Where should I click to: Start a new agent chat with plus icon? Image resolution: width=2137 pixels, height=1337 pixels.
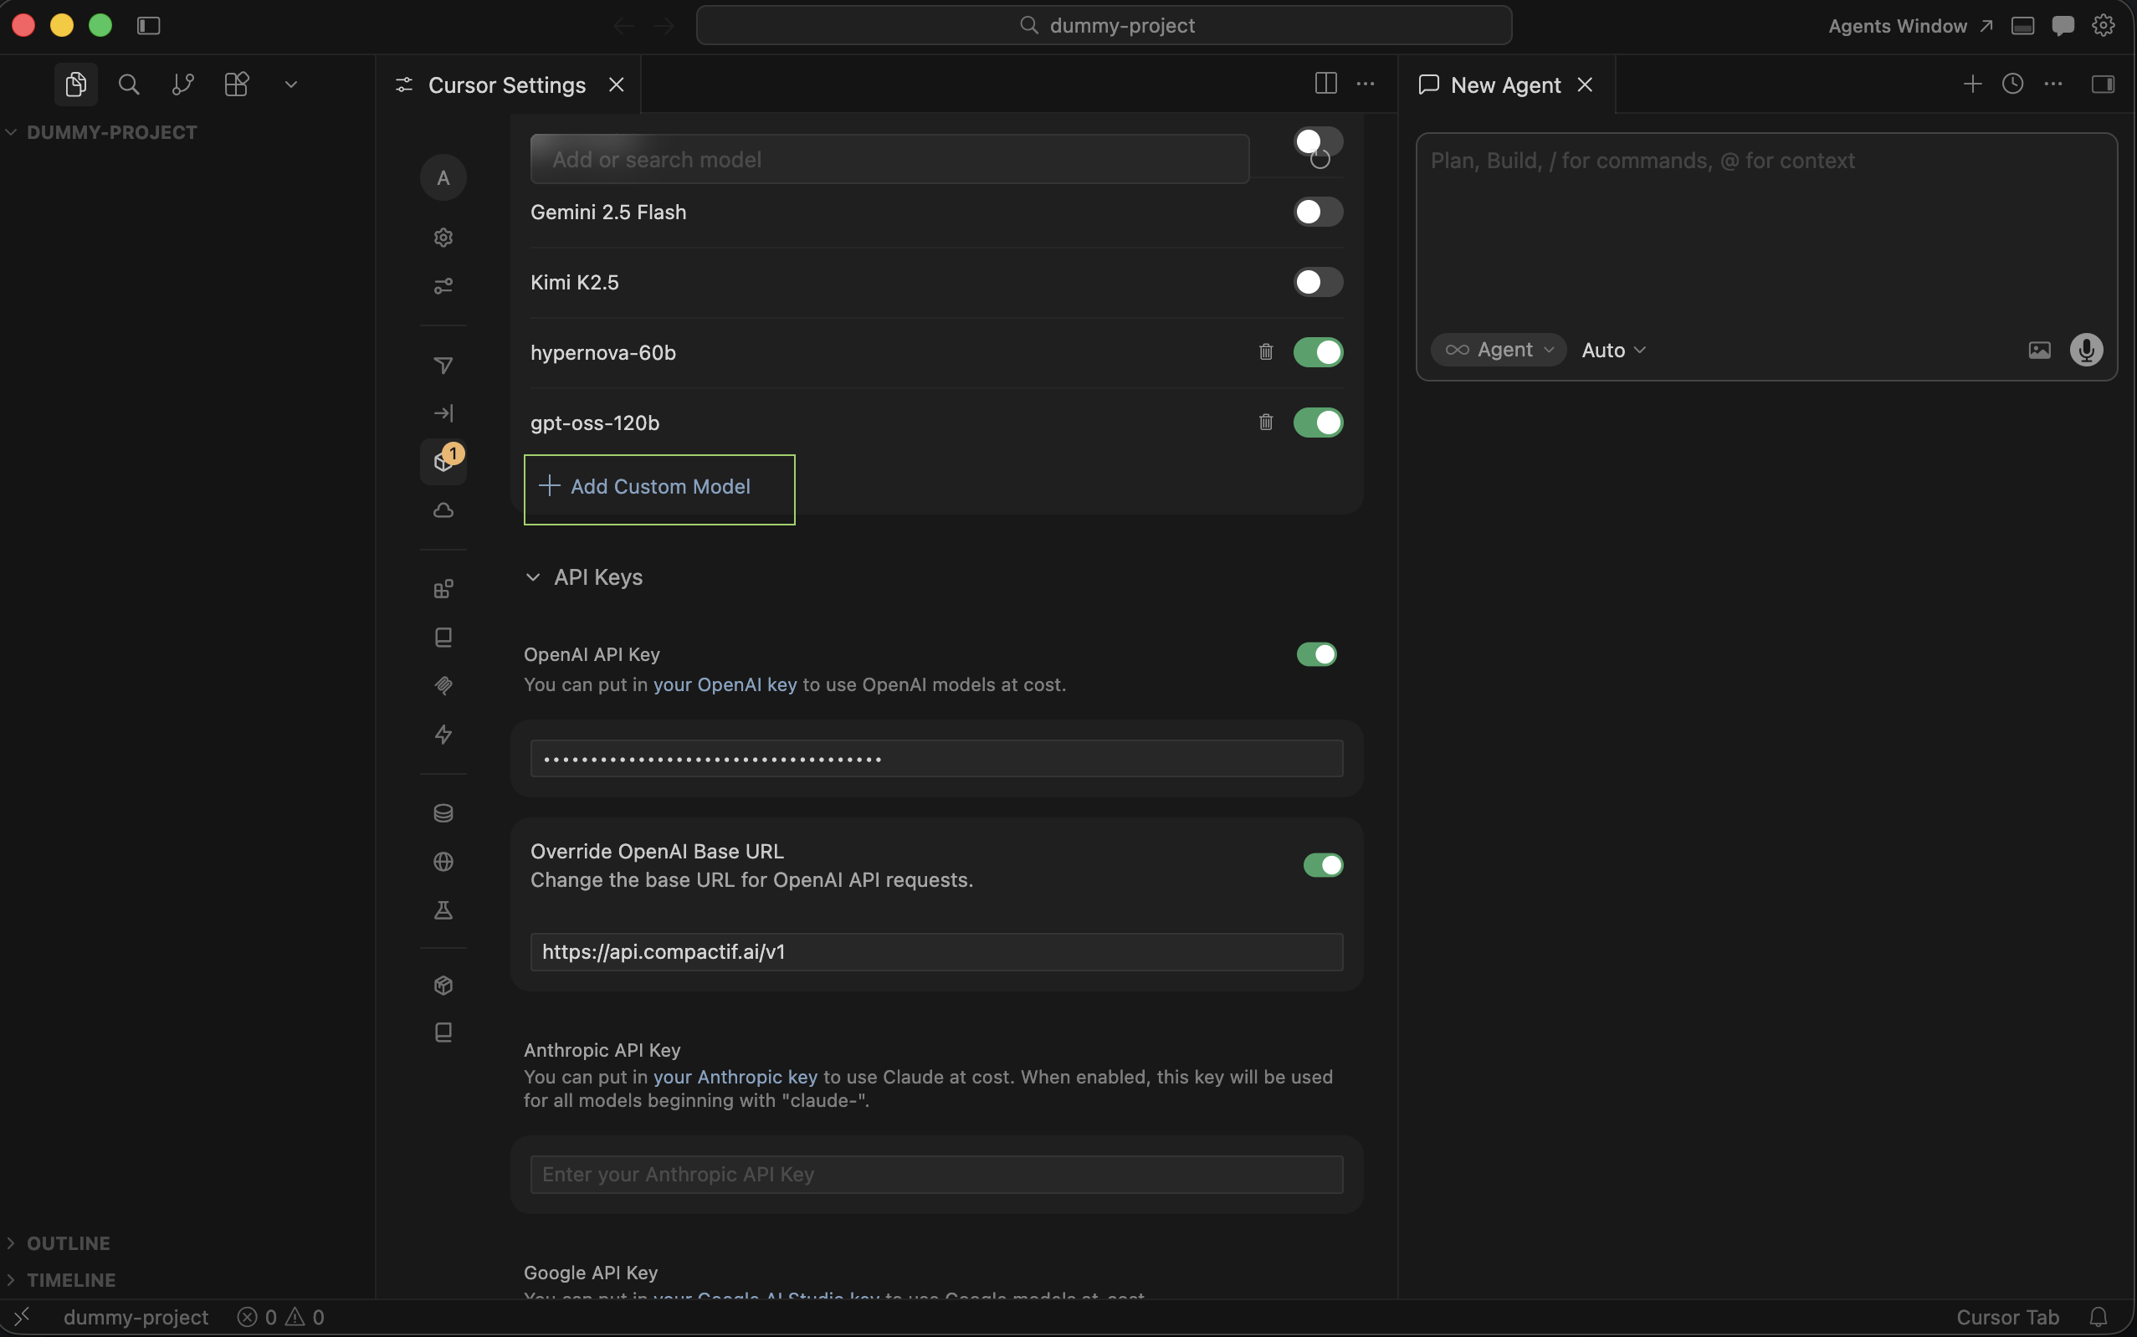(1972, 84)
